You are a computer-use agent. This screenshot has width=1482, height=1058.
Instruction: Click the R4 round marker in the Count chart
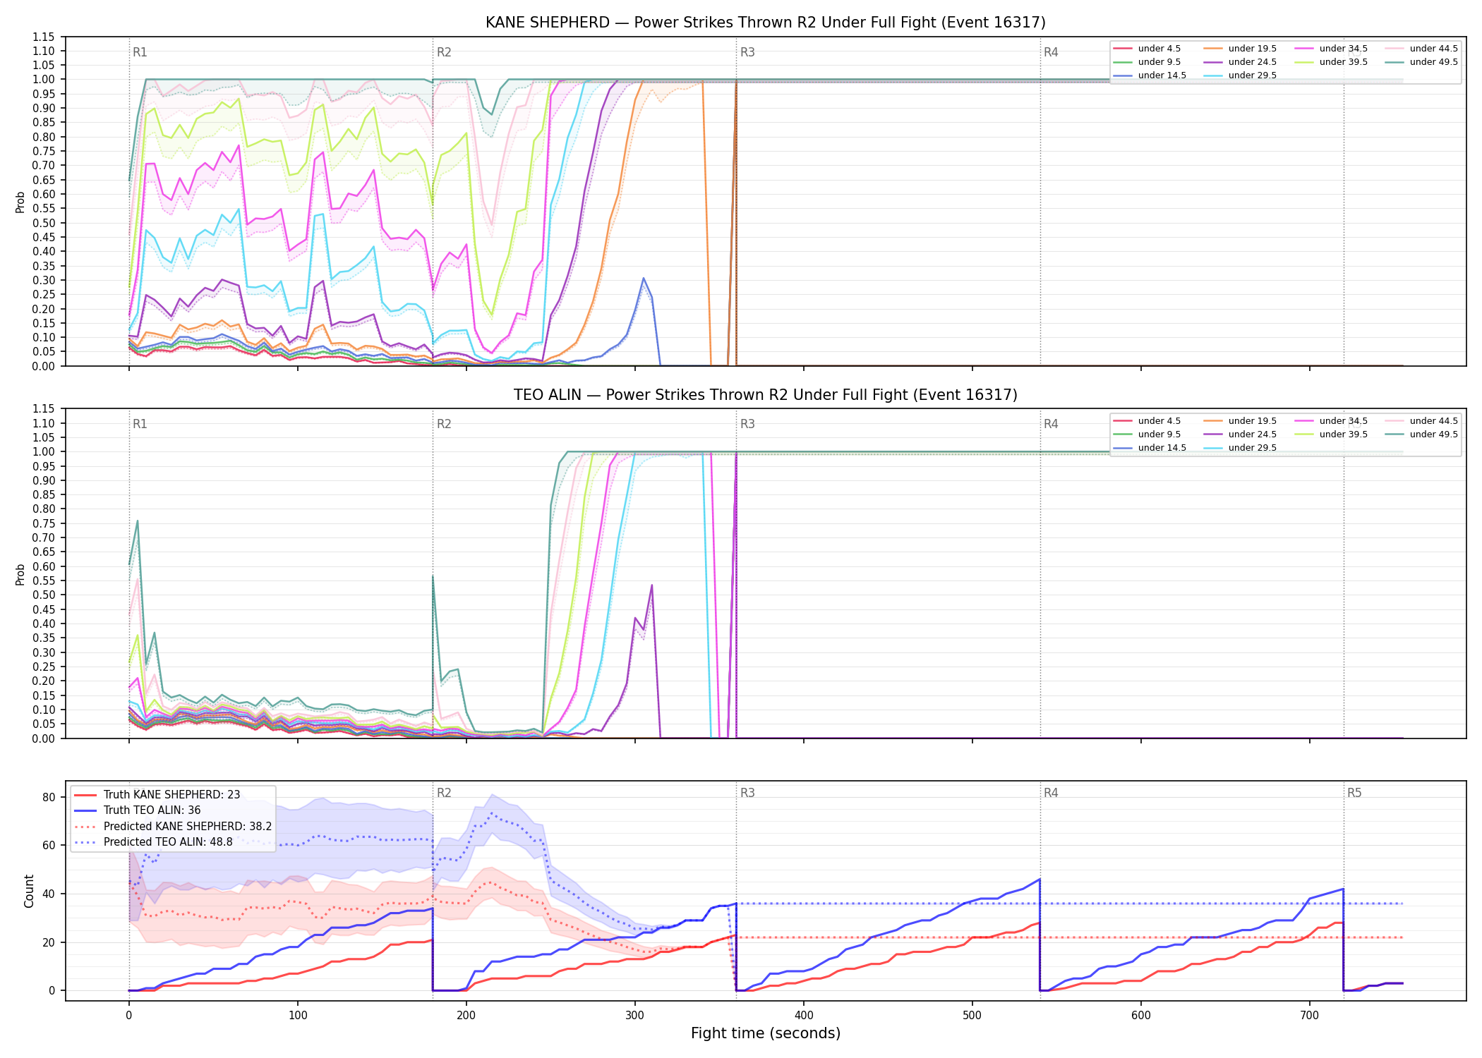click(x=1051, y=793)
